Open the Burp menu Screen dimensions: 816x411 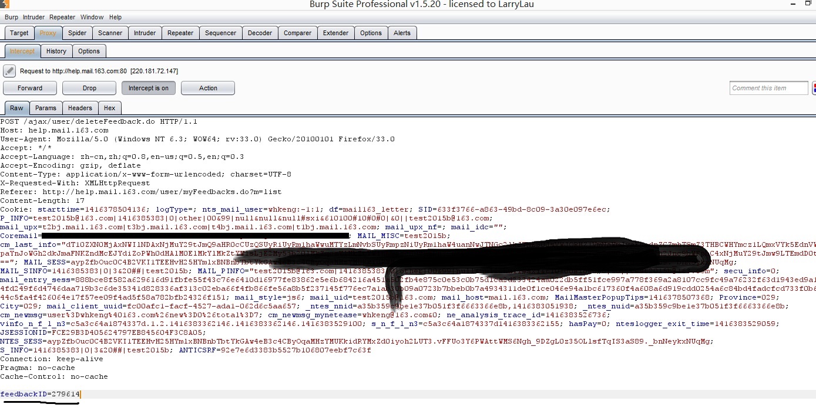click(x=11, y=17)
